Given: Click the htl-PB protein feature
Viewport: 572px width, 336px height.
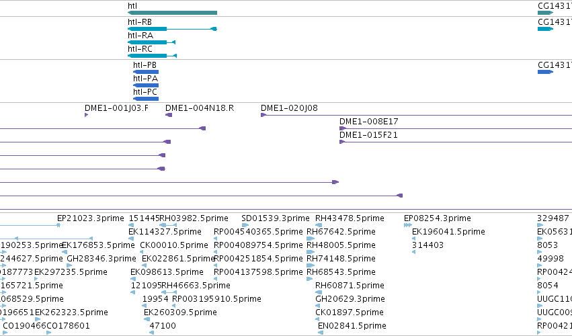Looking at the screenshot, I should pos(146,72).
